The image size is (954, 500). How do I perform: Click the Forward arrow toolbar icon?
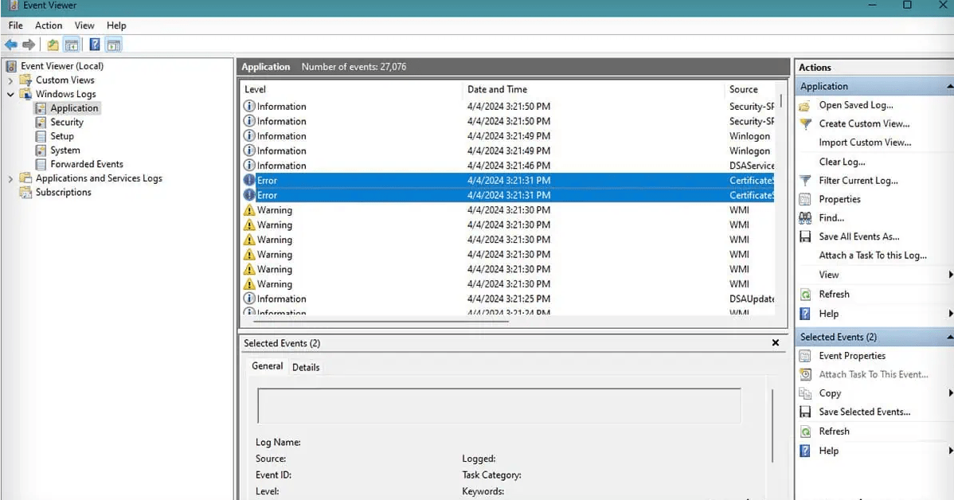(29, 45)
